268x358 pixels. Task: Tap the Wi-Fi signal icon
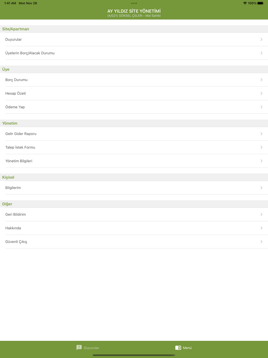245,3
